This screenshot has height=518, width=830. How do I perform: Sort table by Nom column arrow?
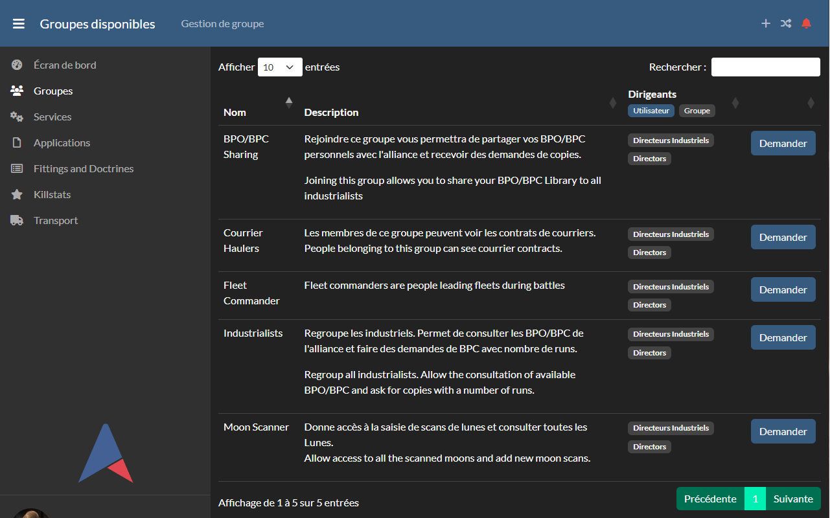pos(289,102)
